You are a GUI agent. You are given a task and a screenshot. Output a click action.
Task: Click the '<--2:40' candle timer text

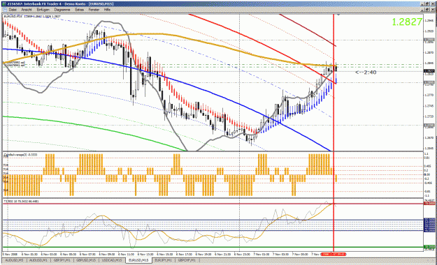tap(366, 73)
